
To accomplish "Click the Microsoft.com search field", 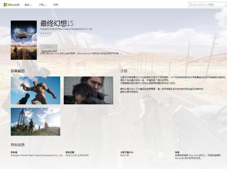I will [208, 4].
